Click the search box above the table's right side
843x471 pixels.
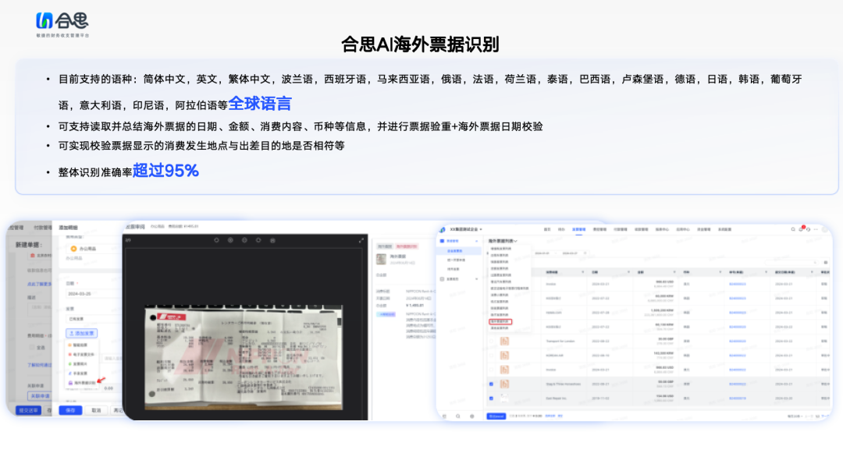(791, 263)
